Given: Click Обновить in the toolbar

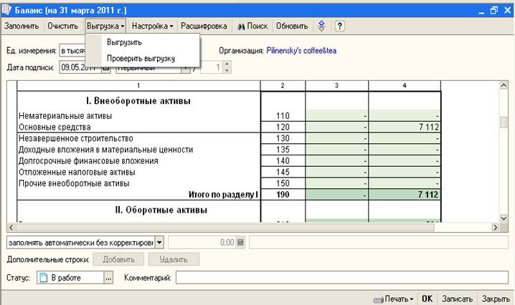Looking at the screenshot, I should tap(292, 26).
